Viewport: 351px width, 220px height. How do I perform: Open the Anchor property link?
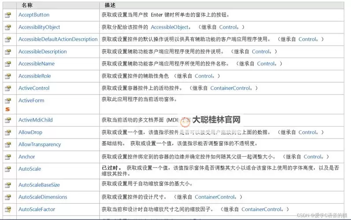click(x=26, y=157)
